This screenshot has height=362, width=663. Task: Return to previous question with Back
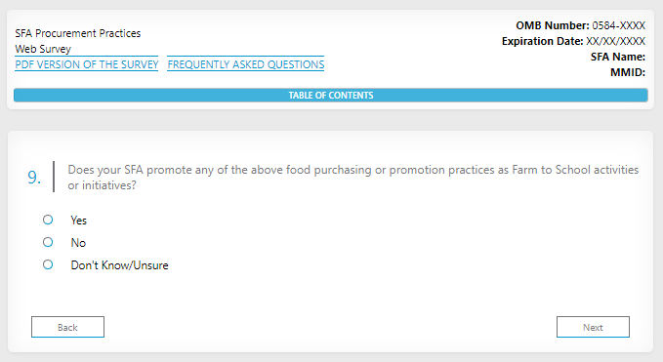[x=67, y=327]
